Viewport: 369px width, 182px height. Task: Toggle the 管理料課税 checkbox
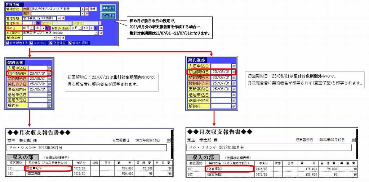tap(70, 43)
